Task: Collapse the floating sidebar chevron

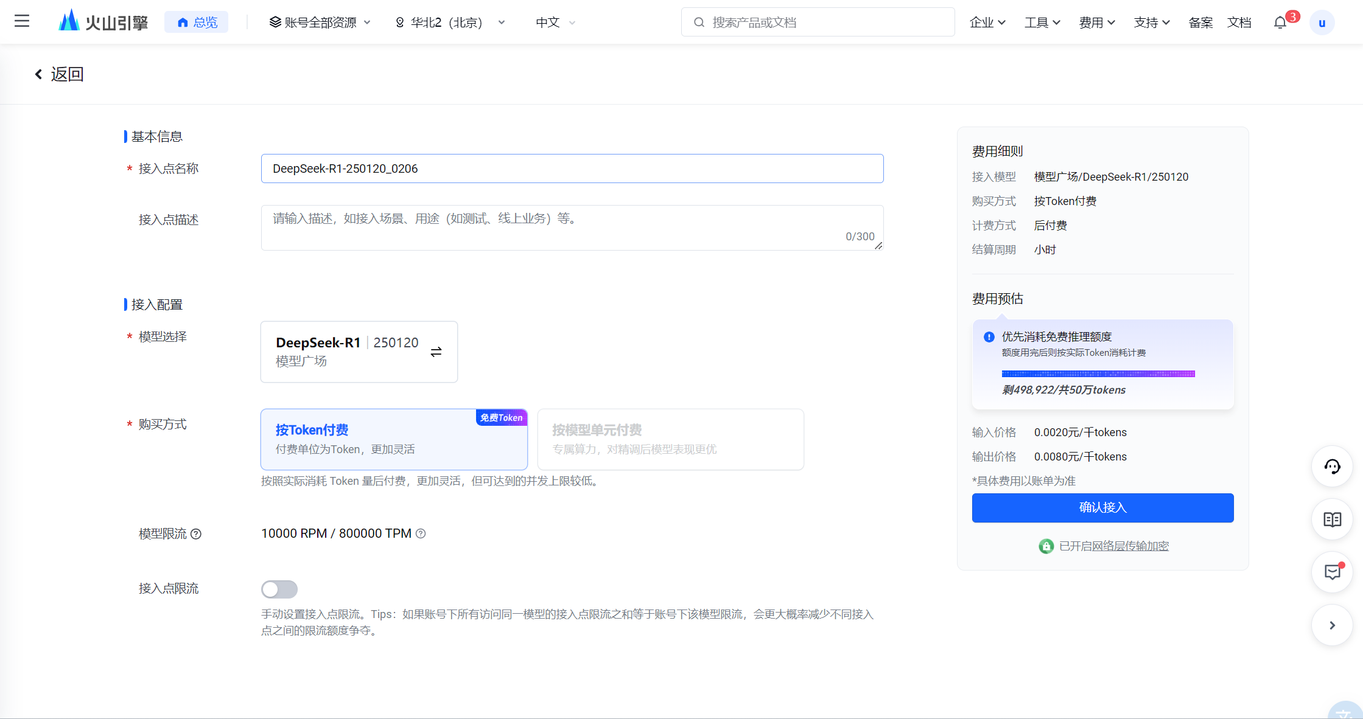Action: [1332, 625]
